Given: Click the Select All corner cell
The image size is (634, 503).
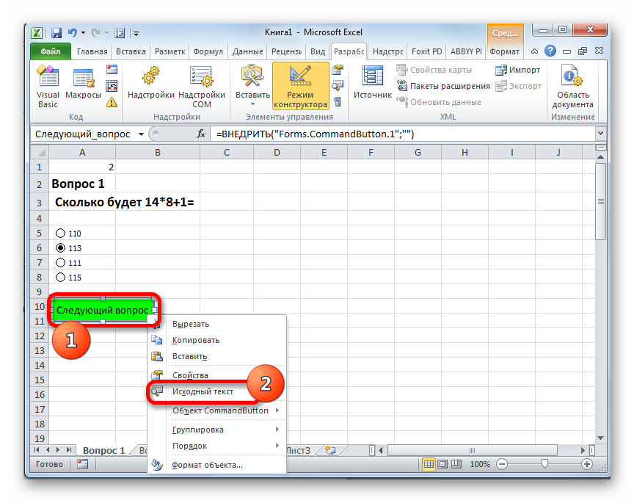Looking at the screenshot, I should click(x=40, y=153).
